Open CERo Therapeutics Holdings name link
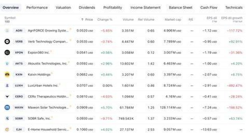The image size is (246, 133). (48, 97)
